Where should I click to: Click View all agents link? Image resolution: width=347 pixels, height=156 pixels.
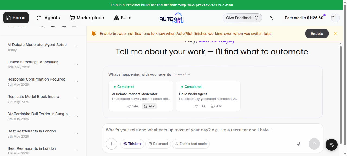[182, 74]
